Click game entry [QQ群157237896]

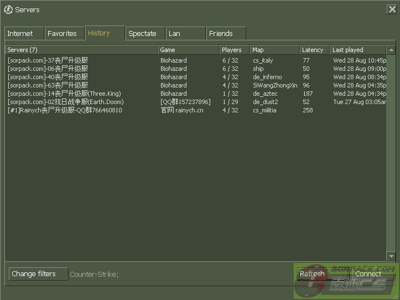pyautogui.click(x=185, y=102)
